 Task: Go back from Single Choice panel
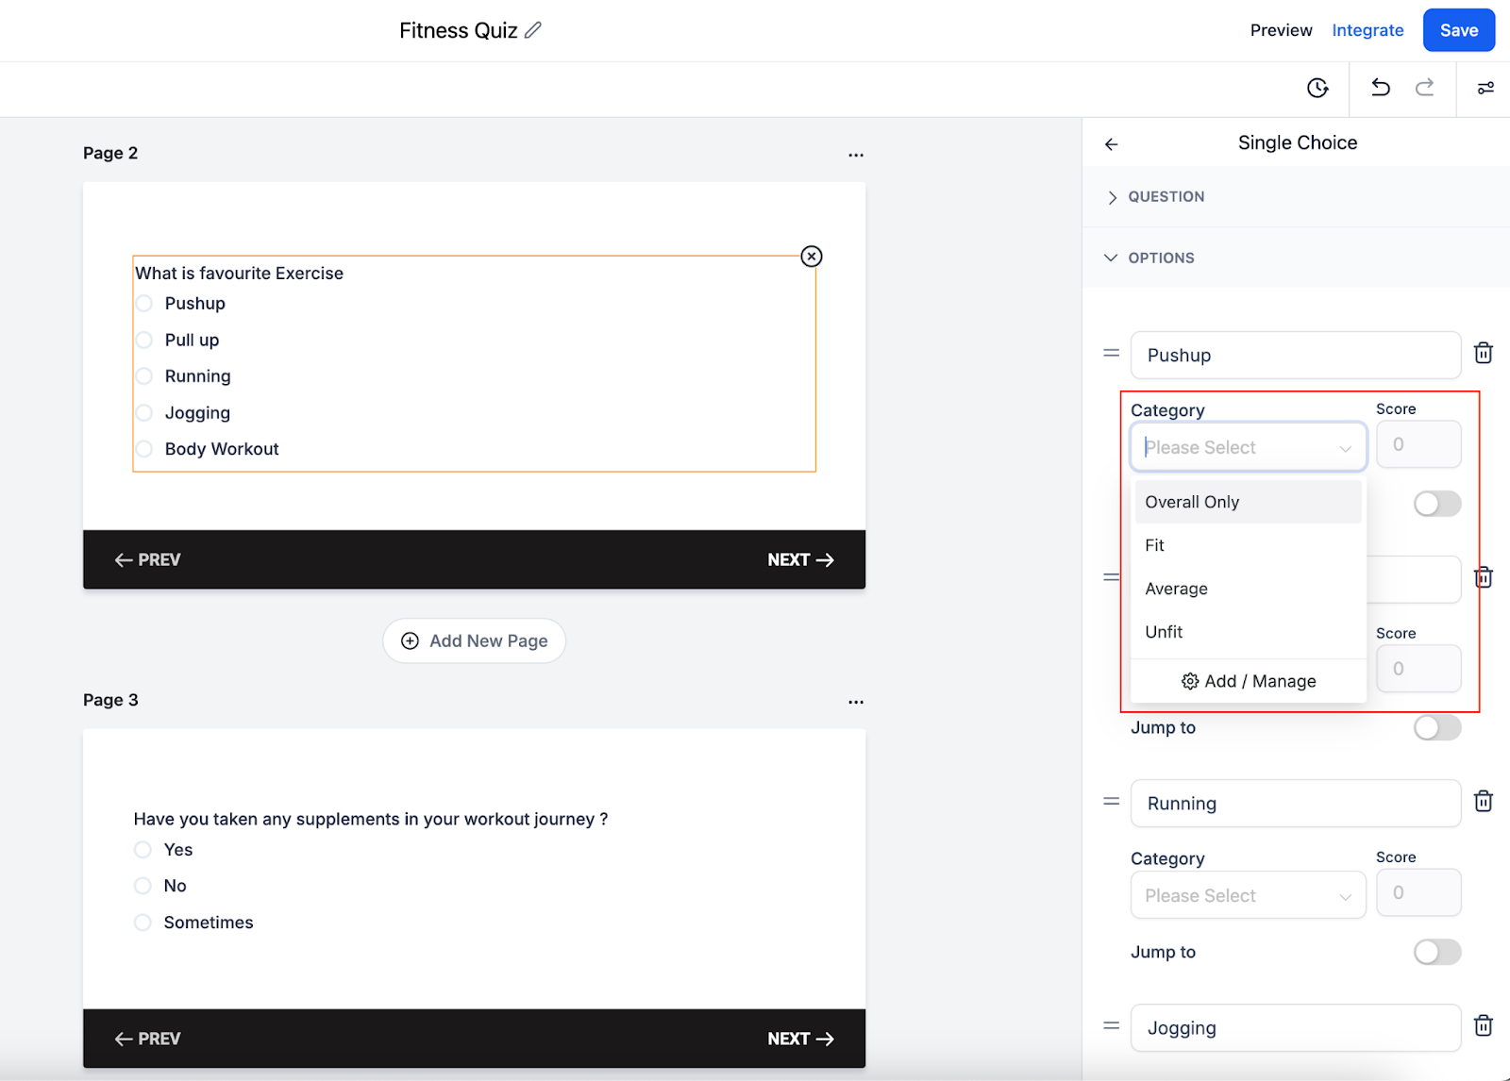point(1112,144)
